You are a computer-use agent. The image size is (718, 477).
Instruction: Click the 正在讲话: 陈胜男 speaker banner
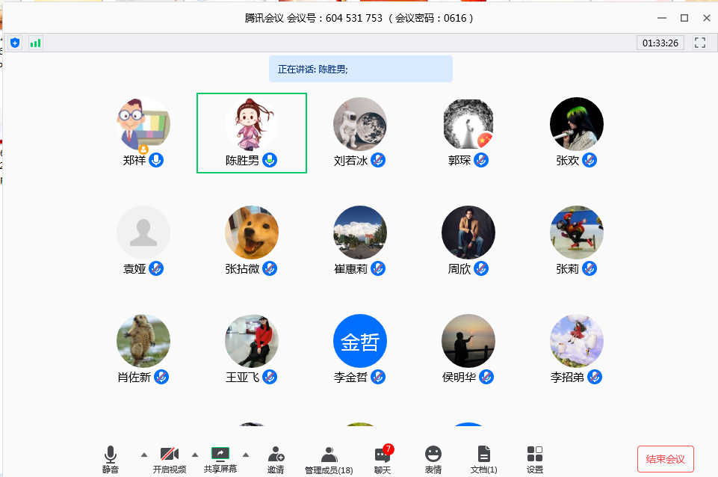click(361, 70)
